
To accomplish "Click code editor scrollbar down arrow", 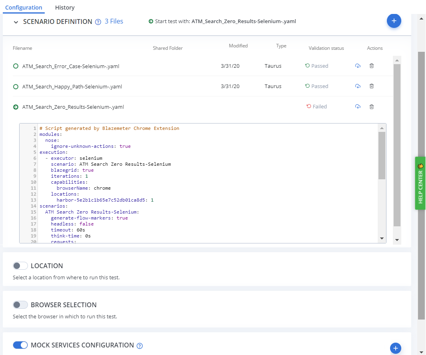I will (x=382, y=238).
